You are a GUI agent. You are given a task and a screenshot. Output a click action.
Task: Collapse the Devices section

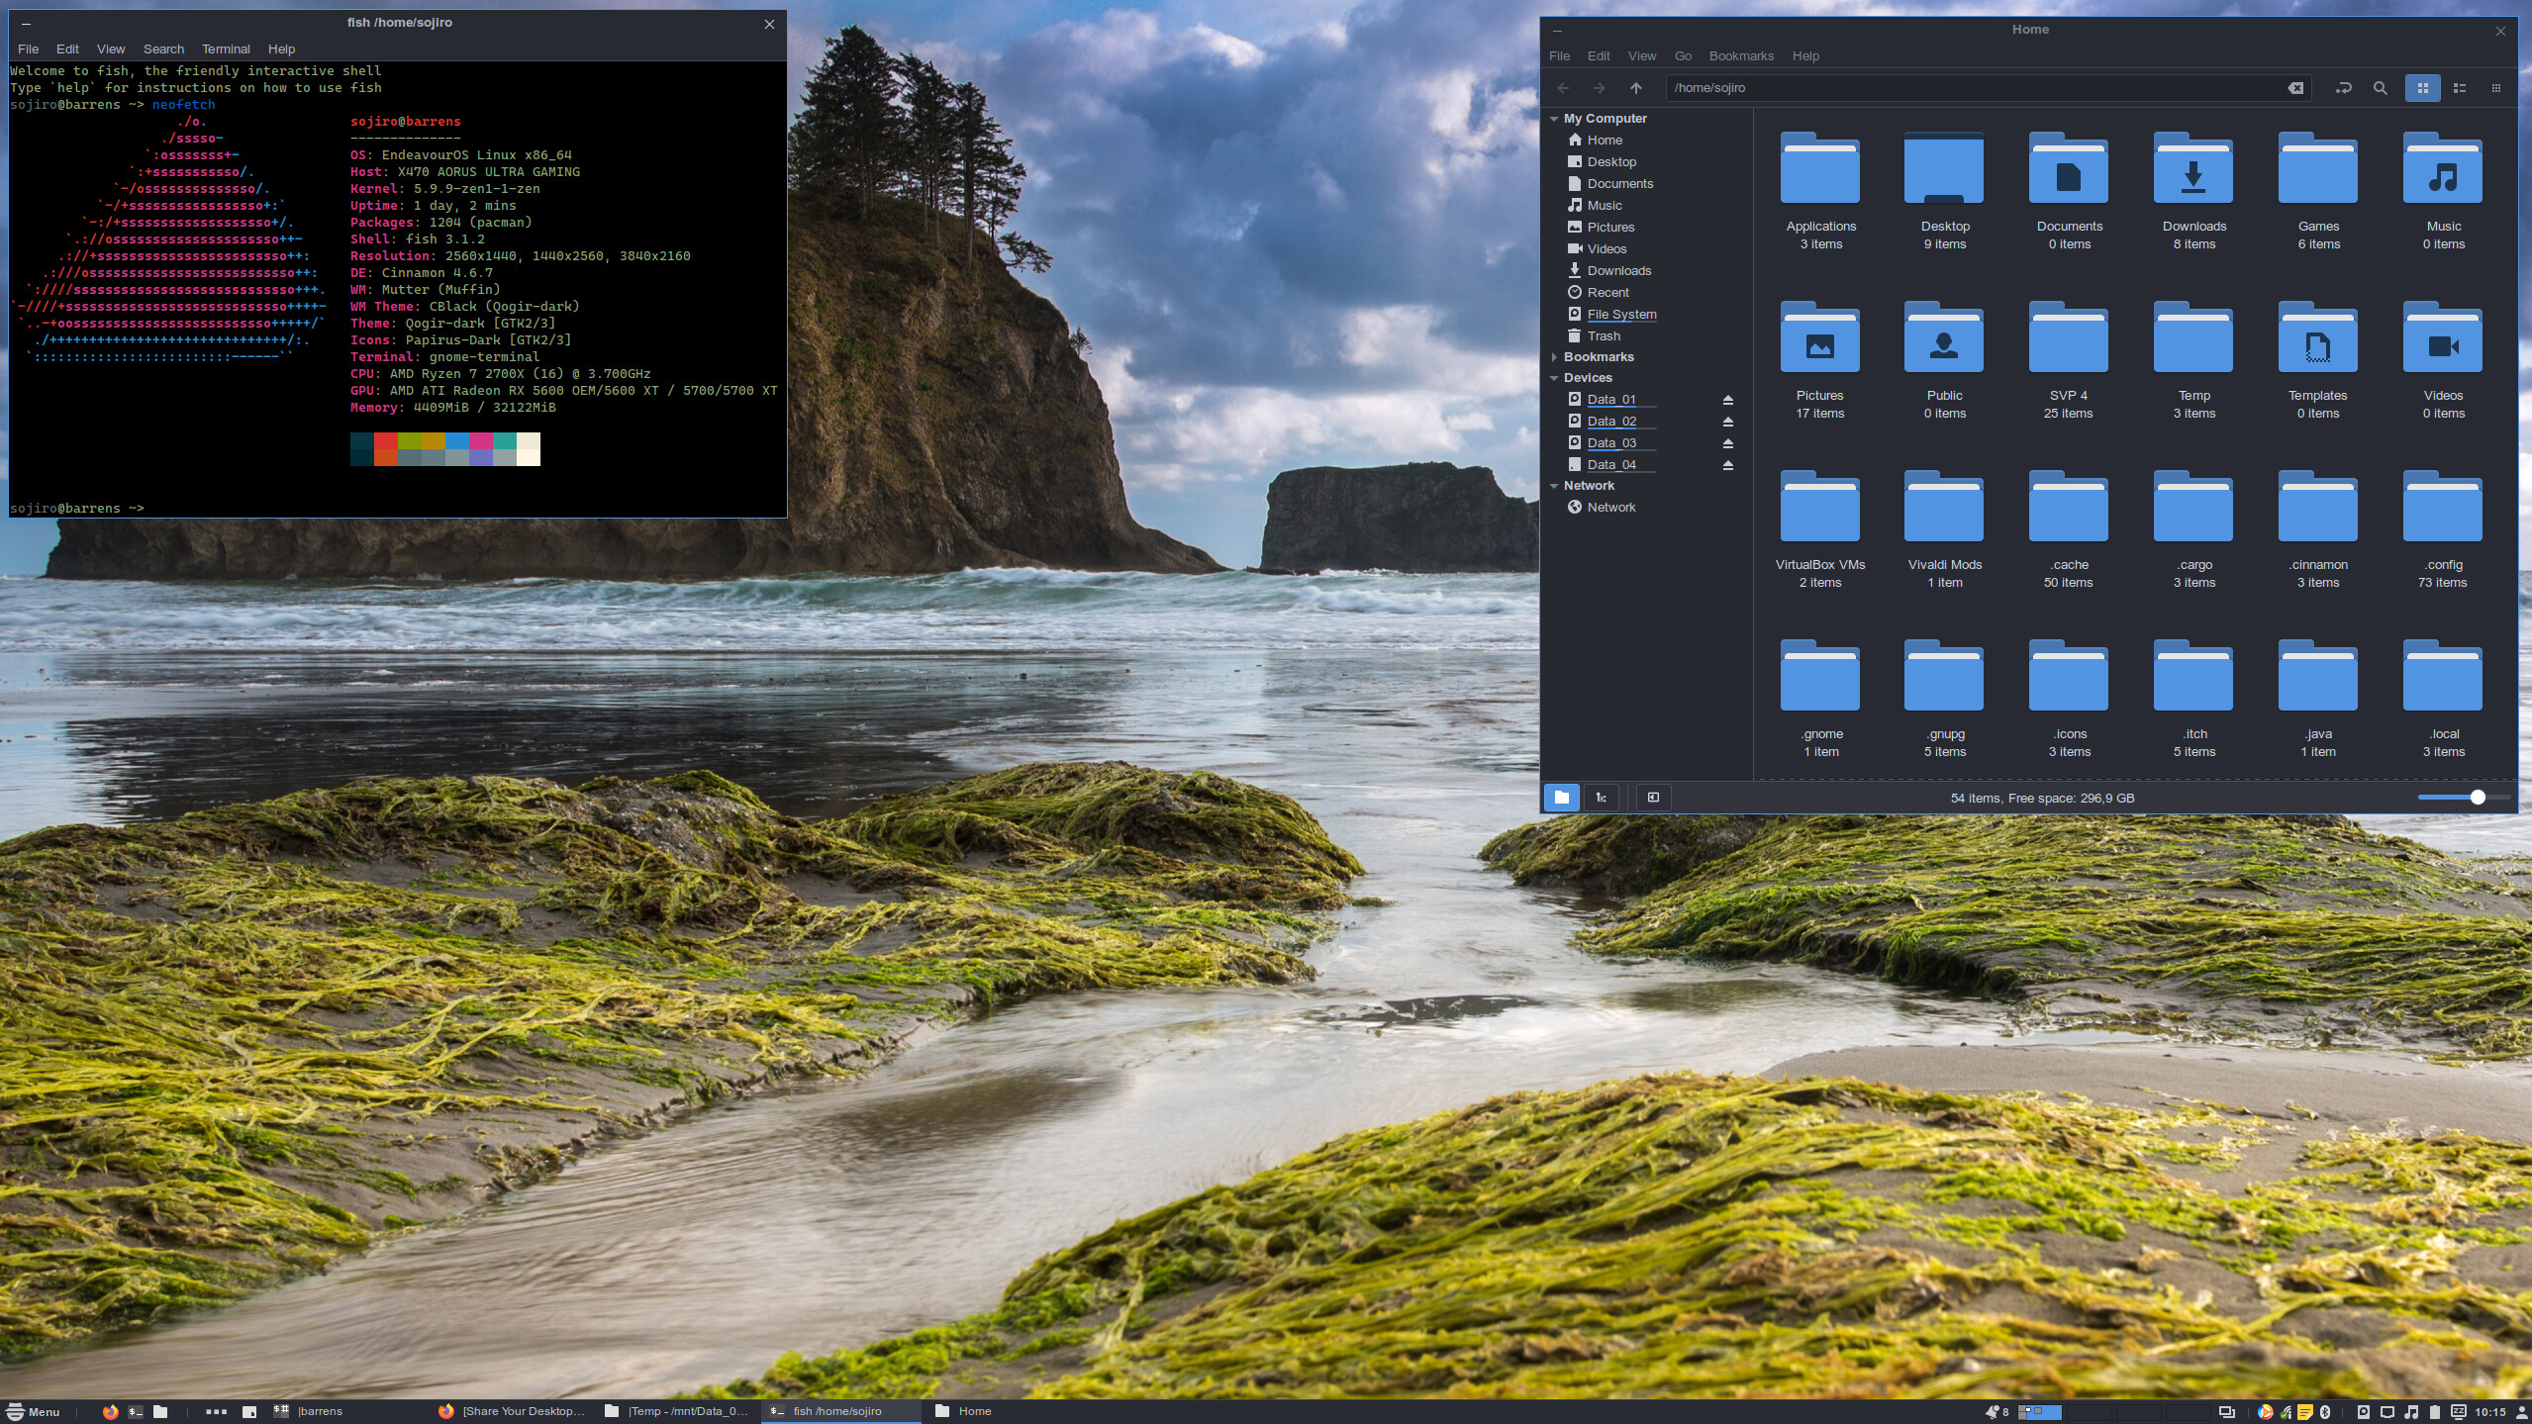pyautogui.click(x=1554, y=378)
